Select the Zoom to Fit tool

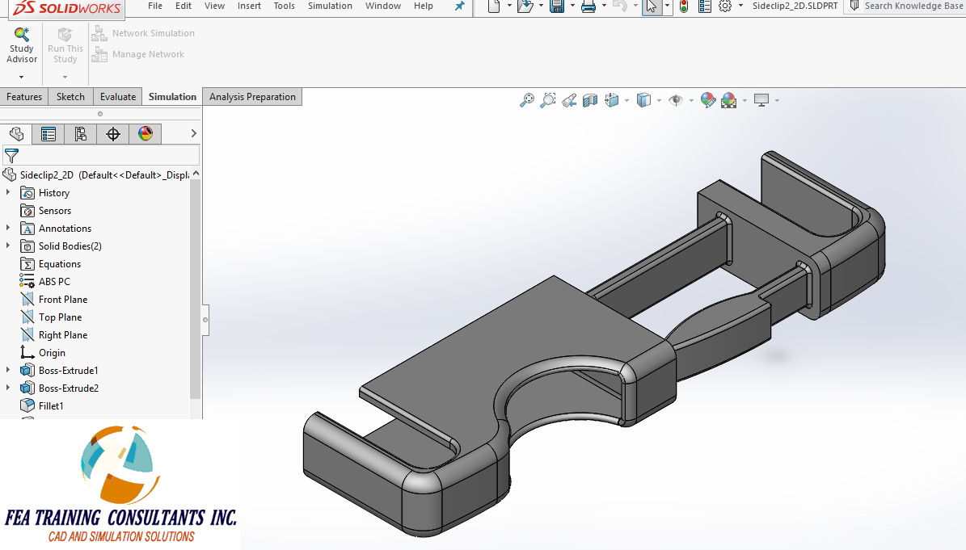click(527, 100)
